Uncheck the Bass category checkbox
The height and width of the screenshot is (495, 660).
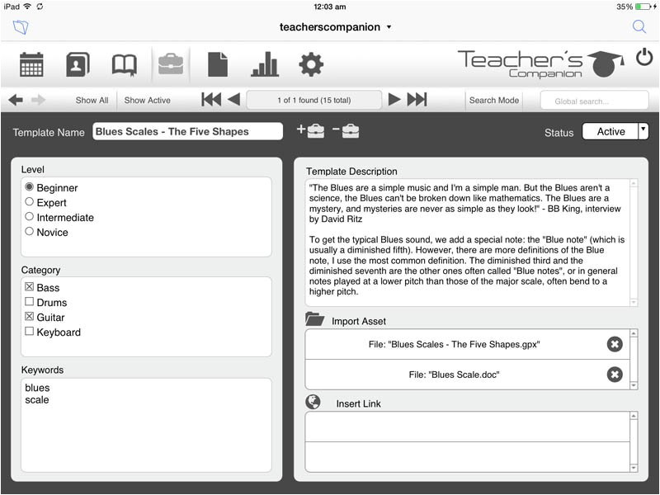tap(29, 286)
